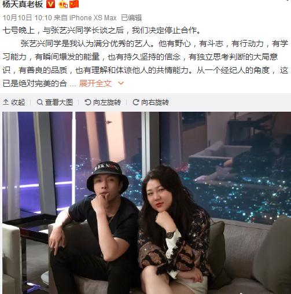
Task: Click the crown membership badge icon
Action: 63,4
